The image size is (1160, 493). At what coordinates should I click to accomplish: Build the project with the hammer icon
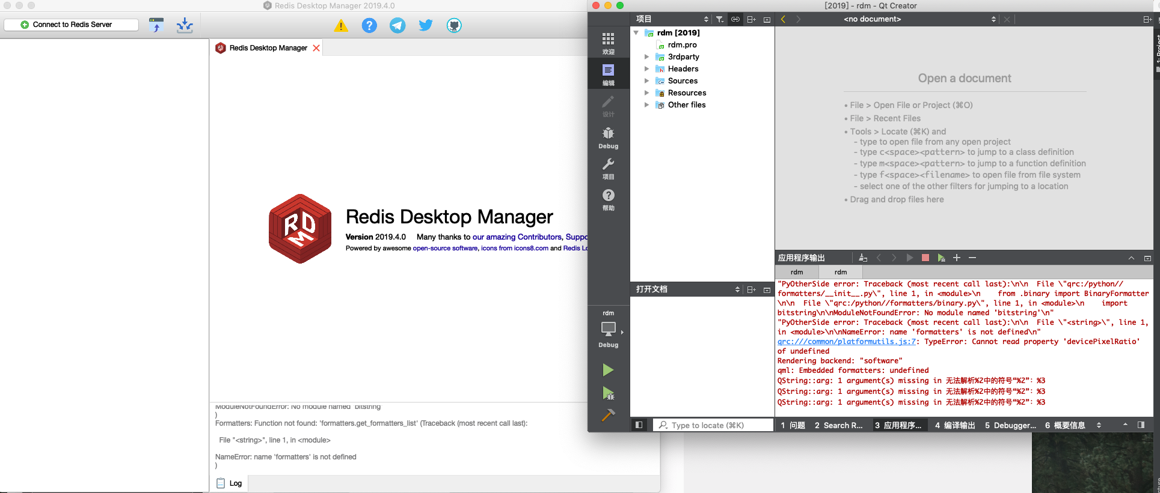point(608,415)
